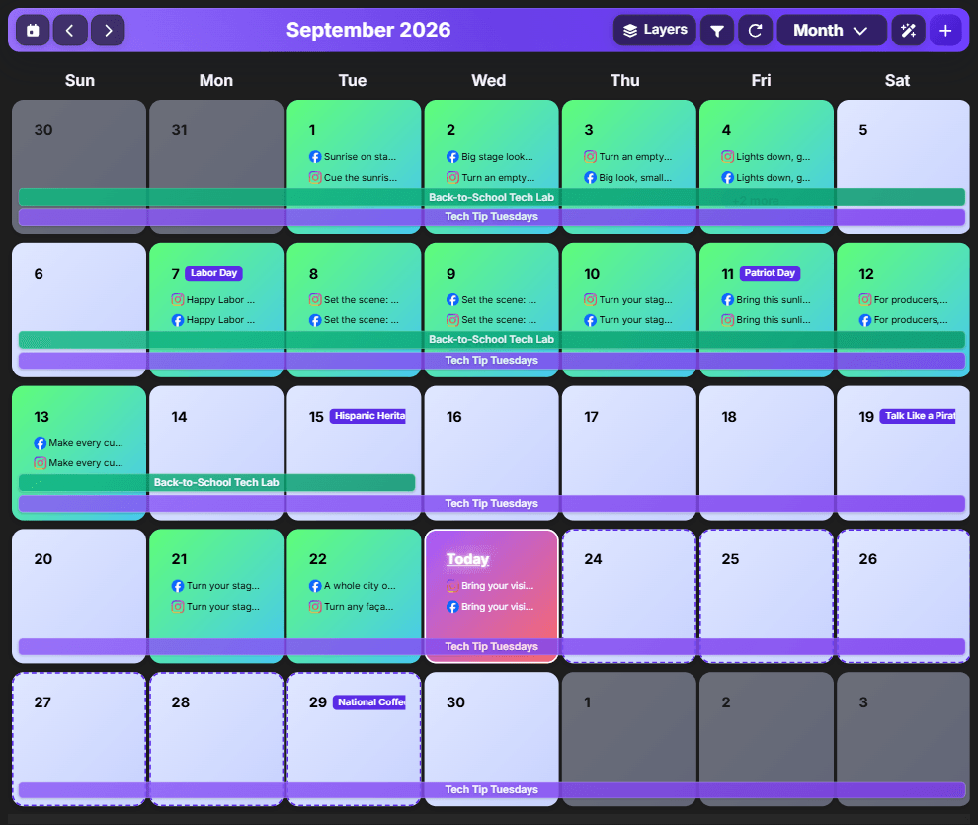Open Instagram 'Turn your stag...' post on Sept 10
The width and height of the screenshot is (978, 825).
pos(628,300)
